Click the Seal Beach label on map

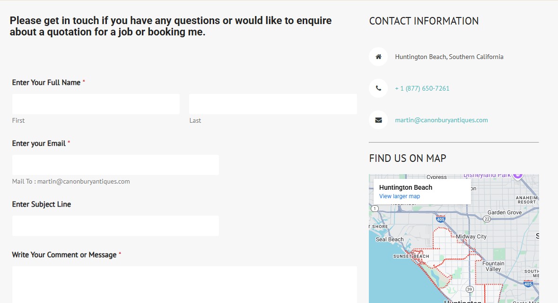point(390,239)
